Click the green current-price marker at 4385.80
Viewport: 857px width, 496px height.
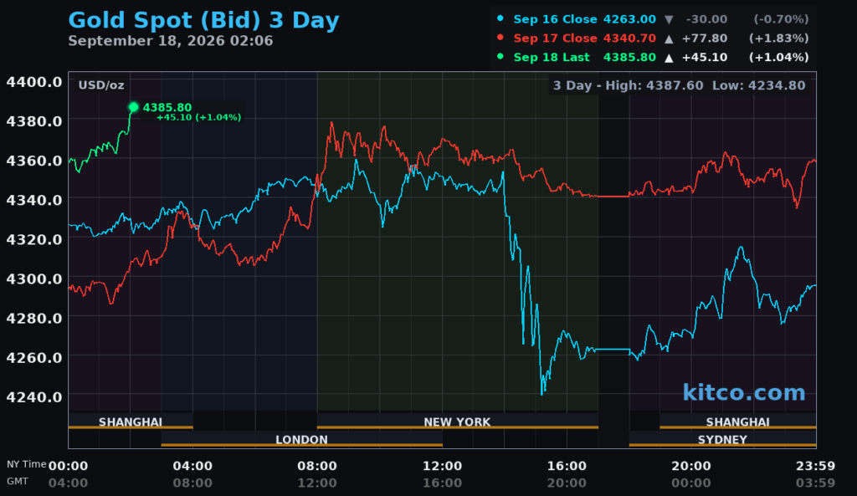pyautogui.click(x=133, y=107)
